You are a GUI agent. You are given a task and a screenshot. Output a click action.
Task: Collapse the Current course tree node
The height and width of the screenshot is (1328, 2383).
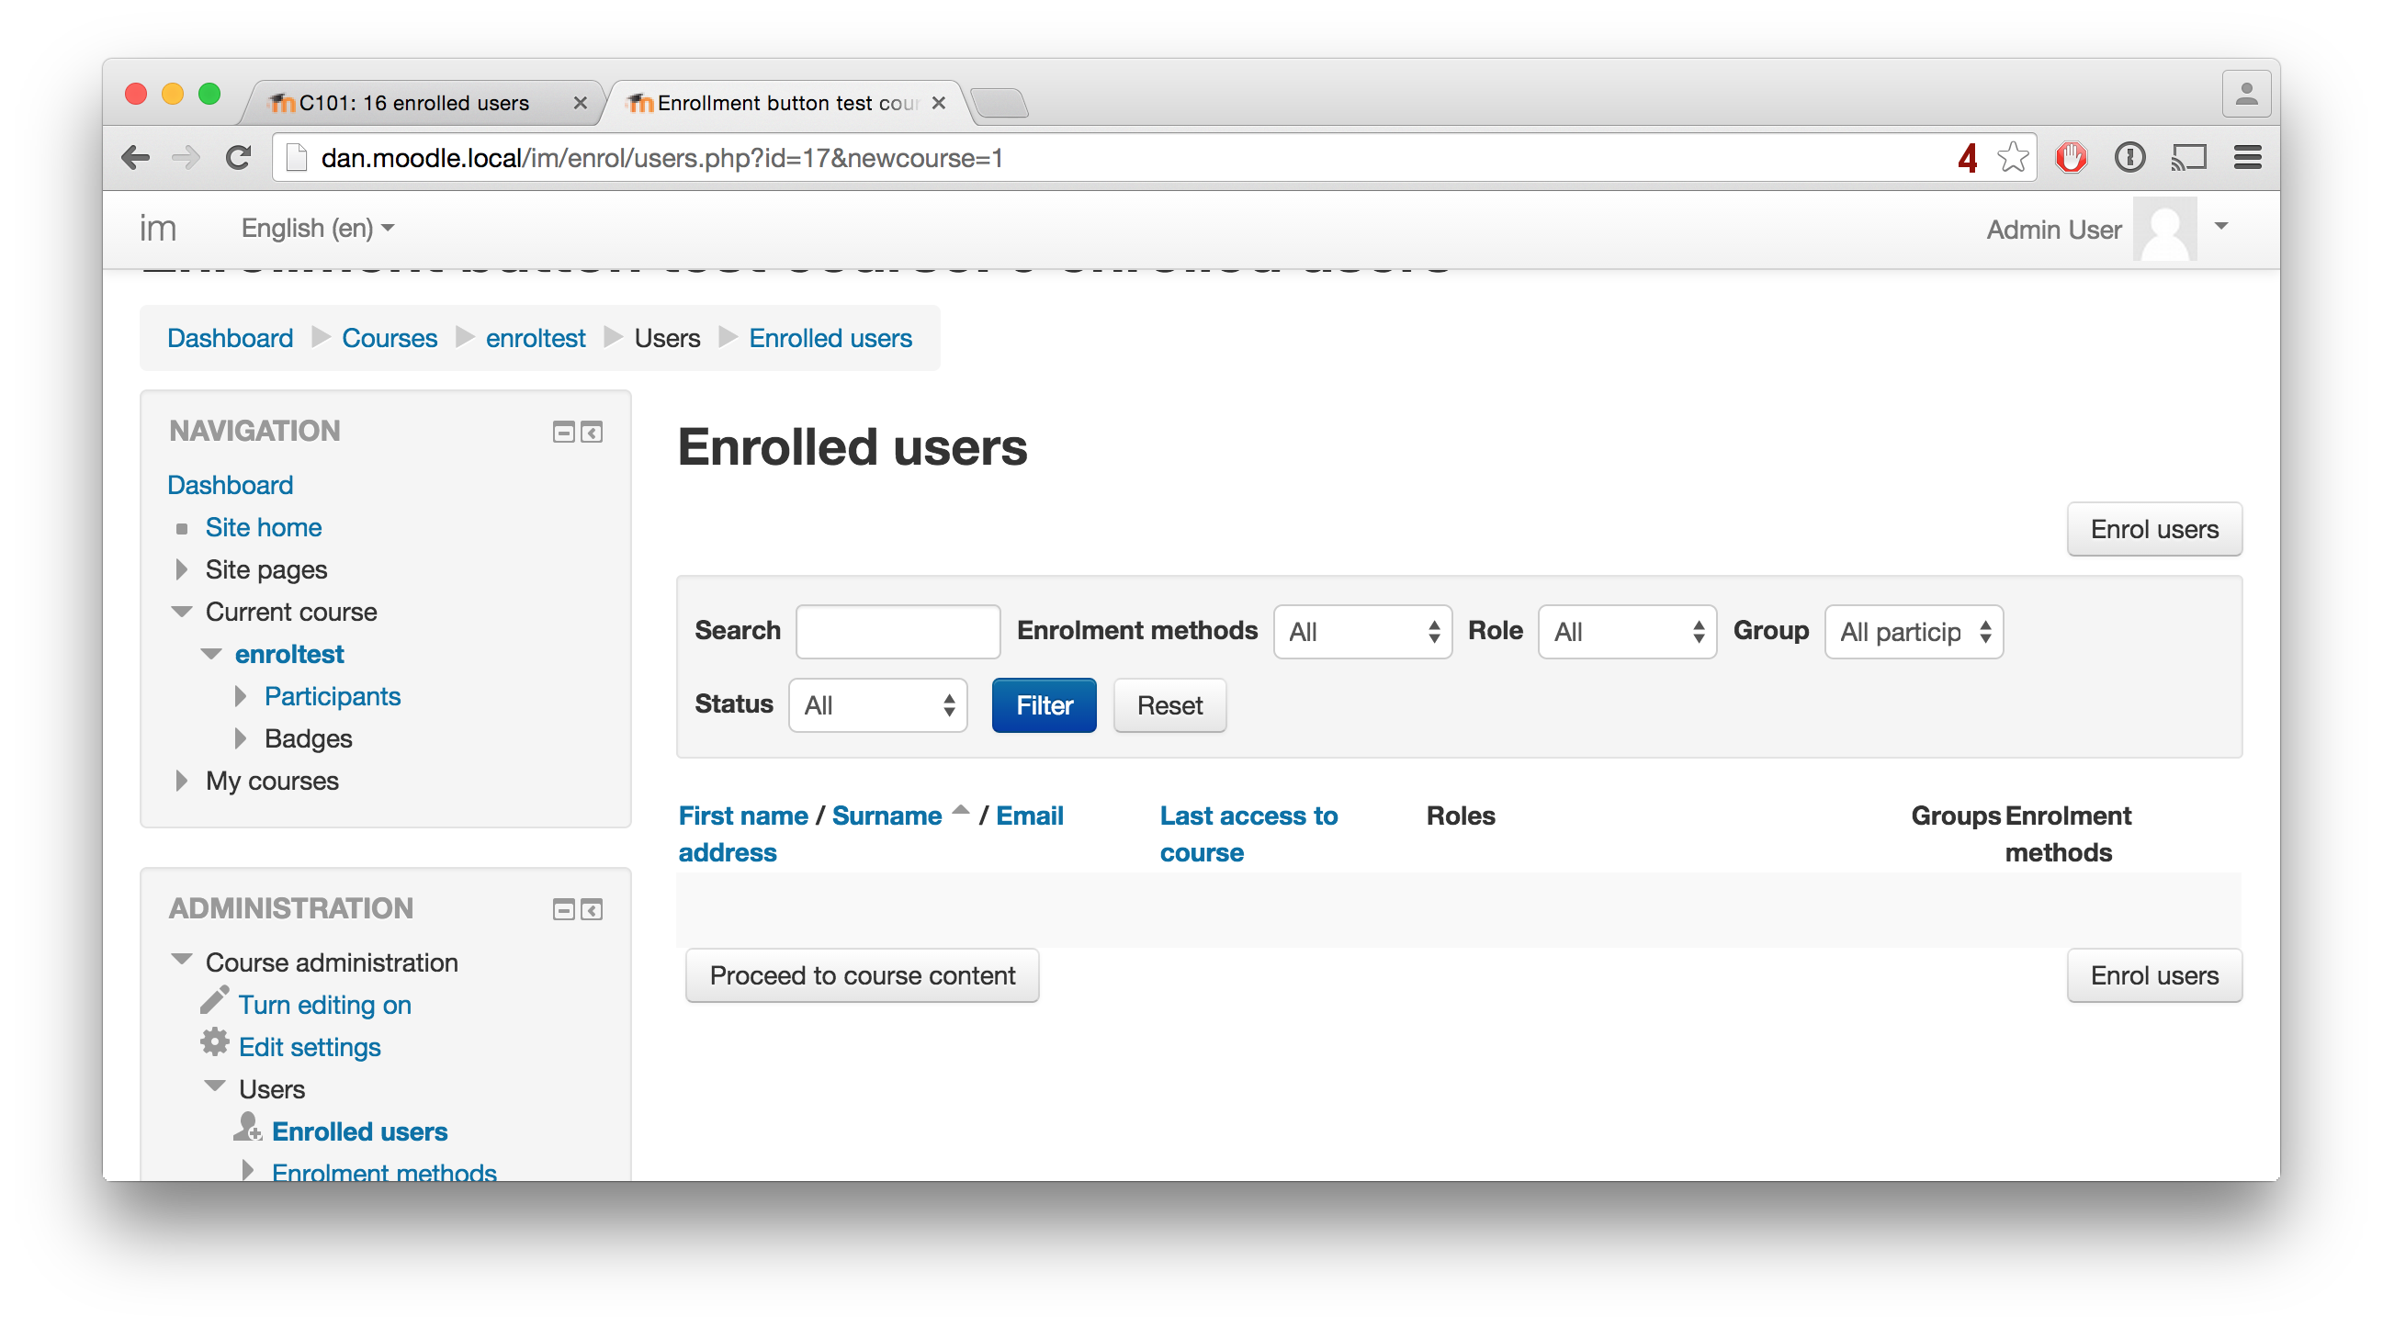(181, 612)
